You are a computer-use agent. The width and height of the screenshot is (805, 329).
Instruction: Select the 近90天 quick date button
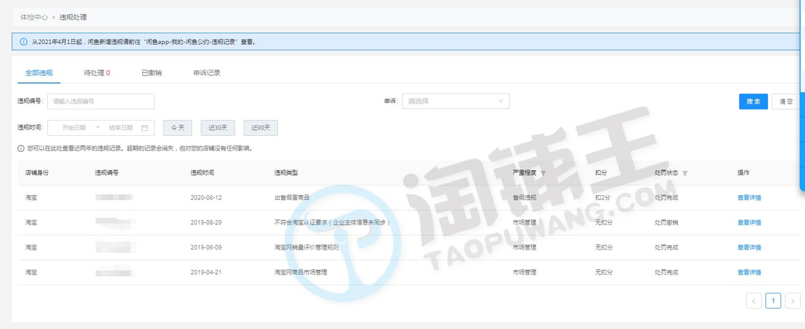click(261, 128)
